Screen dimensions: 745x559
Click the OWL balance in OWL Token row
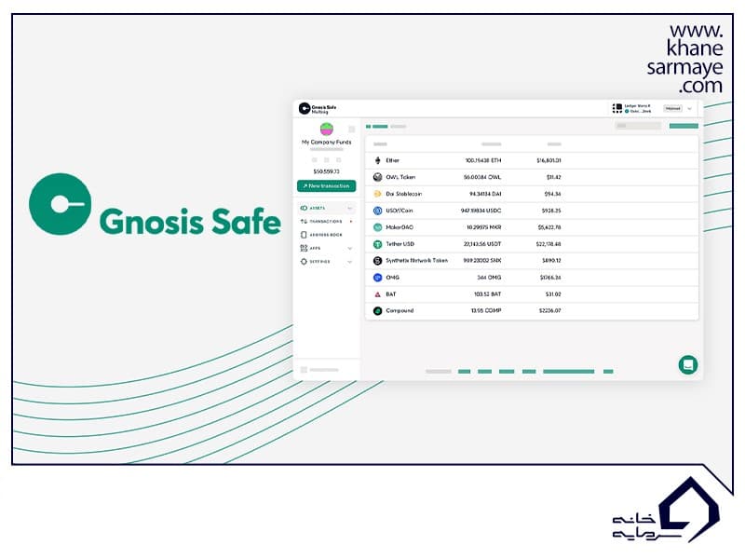482,177
